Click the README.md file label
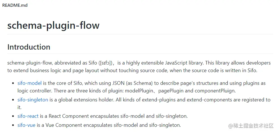Screen dimensions: 278x133 click(15, 5)
